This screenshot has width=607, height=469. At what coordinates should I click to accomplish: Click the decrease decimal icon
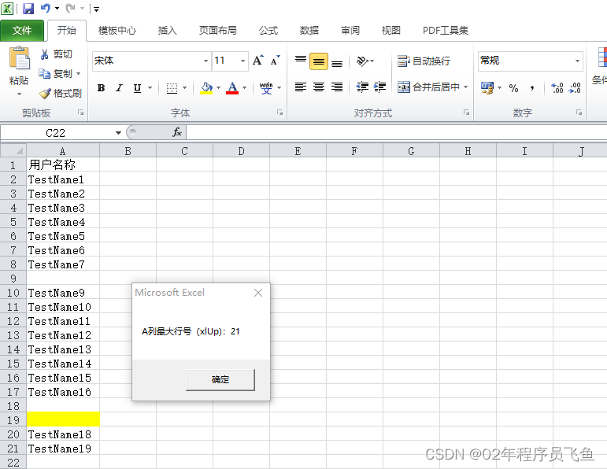pos(575,88)
